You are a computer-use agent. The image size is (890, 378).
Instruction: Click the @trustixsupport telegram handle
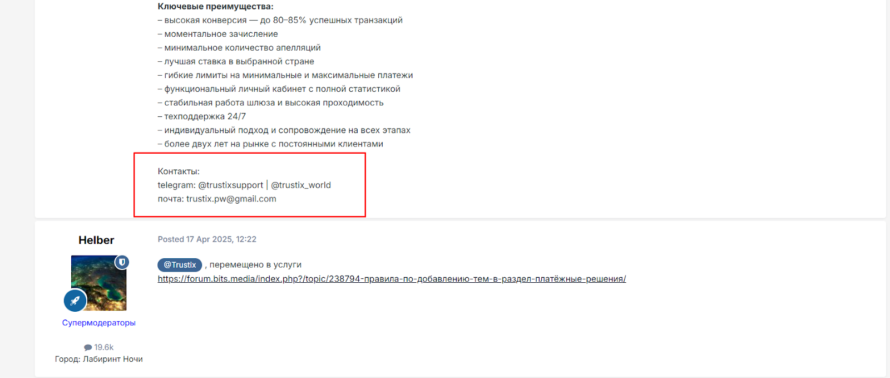(231, 185)
